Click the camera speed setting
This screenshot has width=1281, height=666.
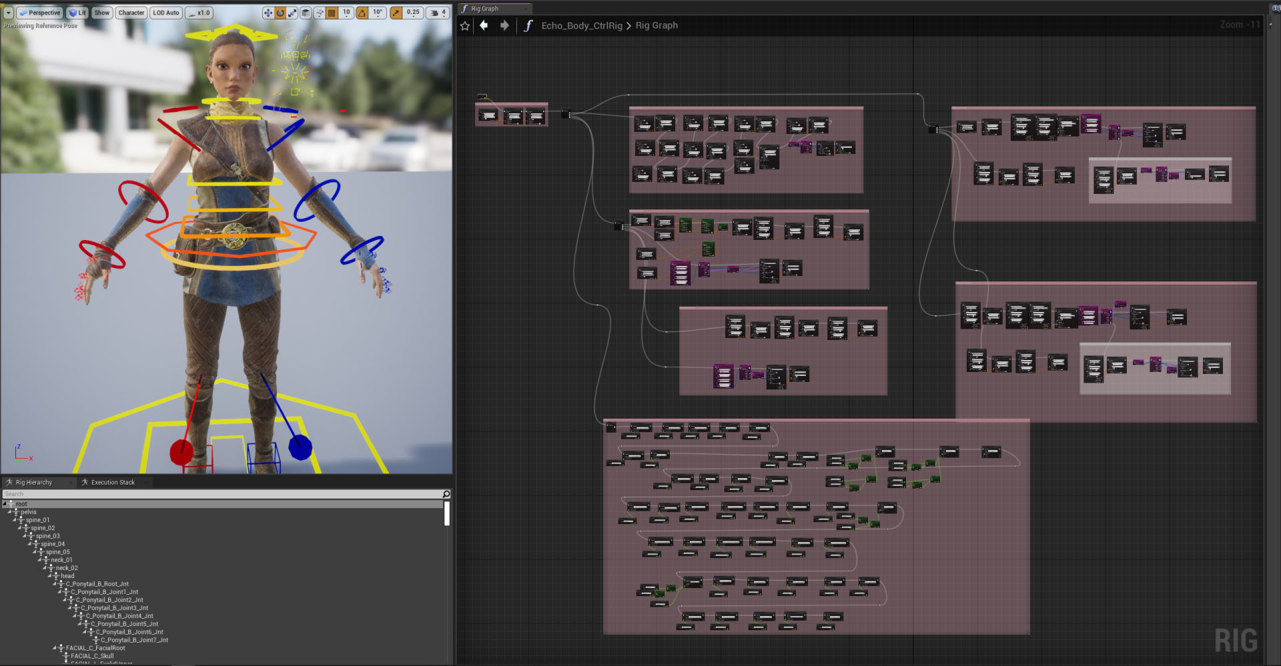pos(438,13)
